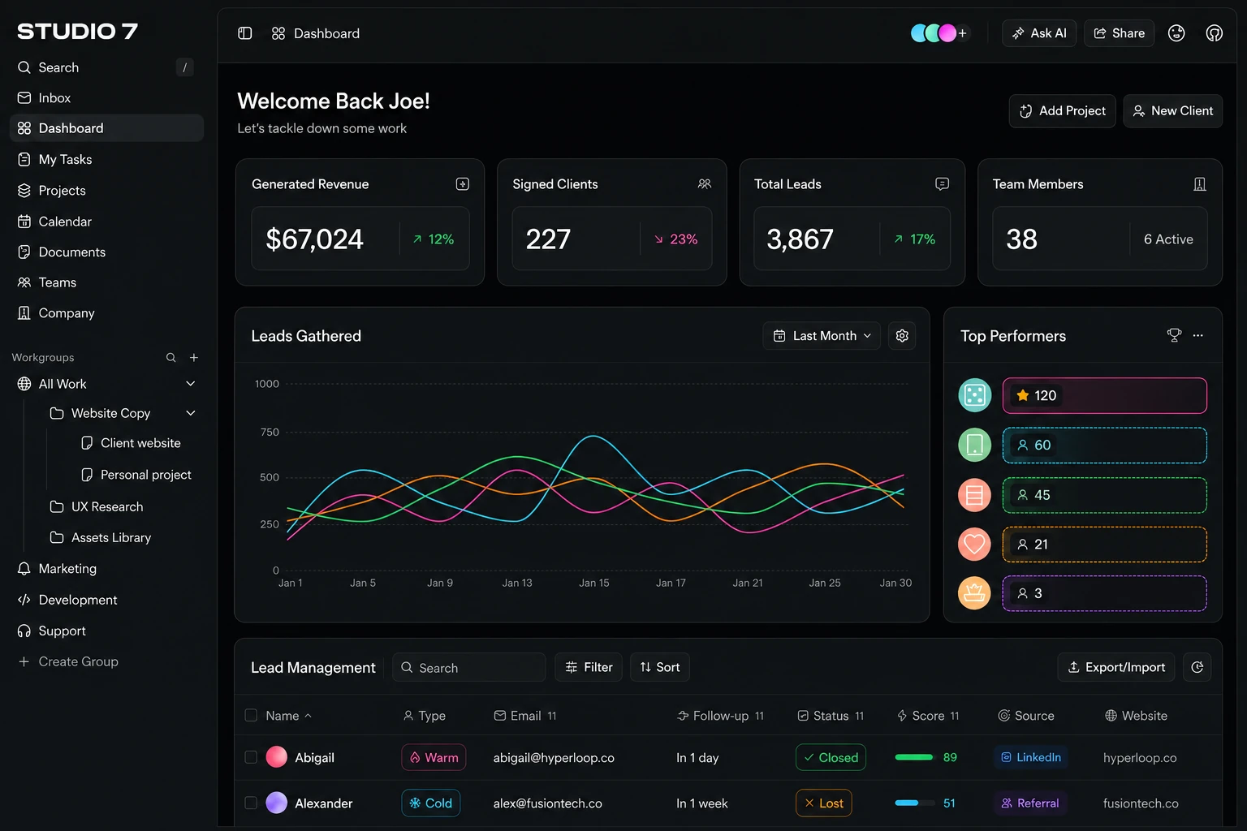1247x831 pixels.
Task: Click the Add Project button
Action: coord(1062,111)
